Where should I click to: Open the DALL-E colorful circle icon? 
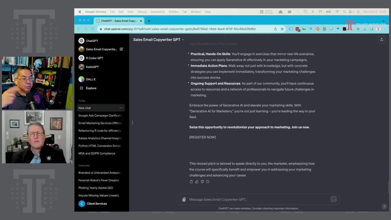81,79
